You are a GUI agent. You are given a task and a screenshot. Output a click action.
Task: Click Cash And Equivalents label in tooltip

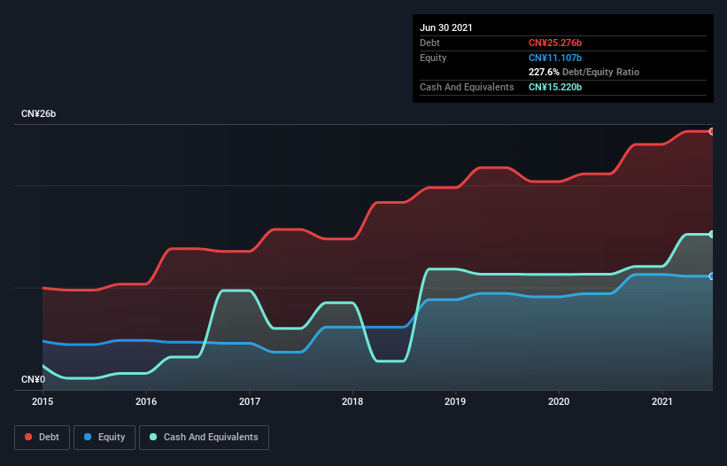point(467,87)
